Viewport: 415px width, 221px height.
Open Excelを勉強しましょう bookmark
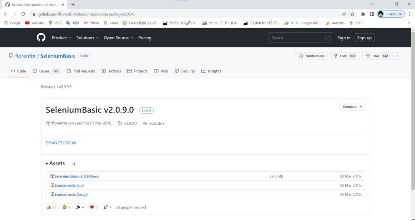coord(141,23)
